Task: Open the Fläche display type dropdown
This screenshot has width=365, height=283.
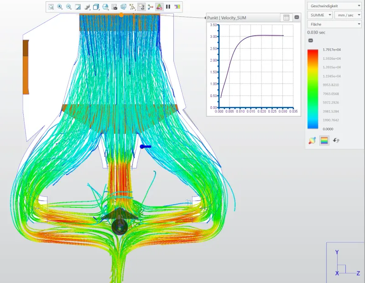Action: [334, 24]
